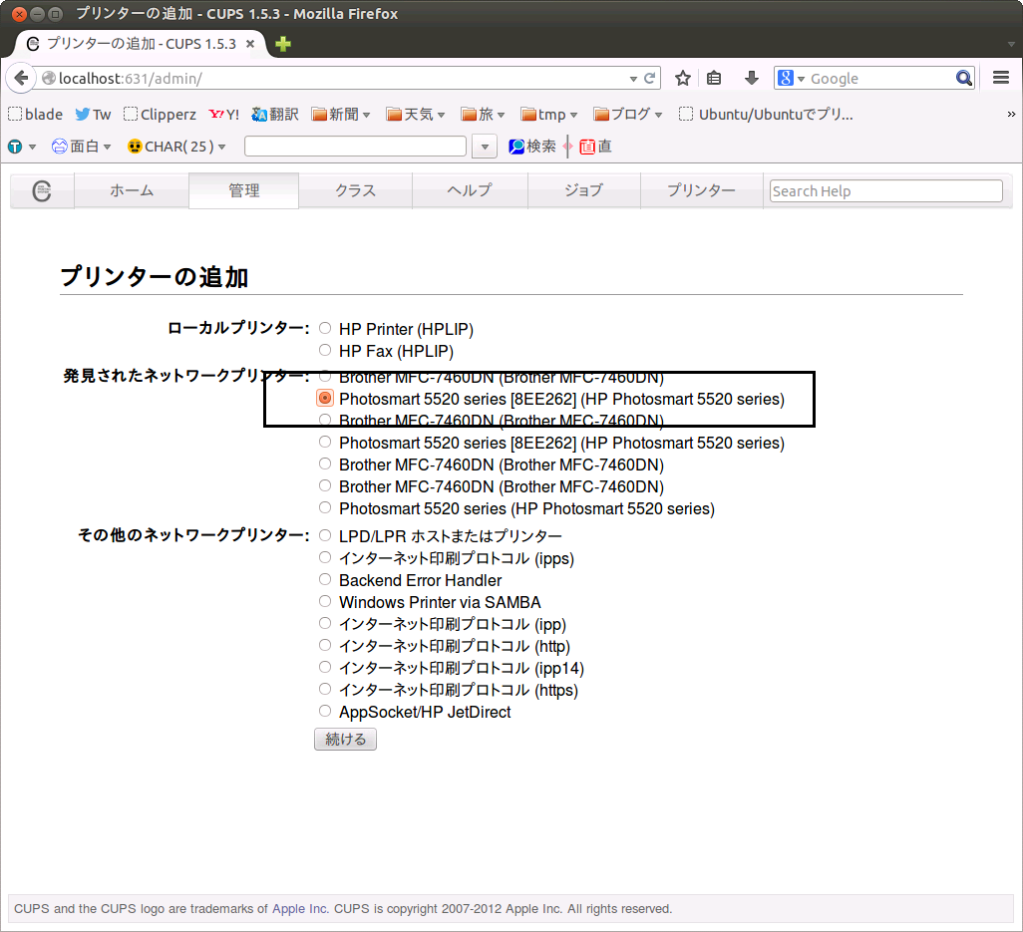Select インターネット印刷プロトコル (https) option
The image size is (1023, 932).
[x=325, y=690]
